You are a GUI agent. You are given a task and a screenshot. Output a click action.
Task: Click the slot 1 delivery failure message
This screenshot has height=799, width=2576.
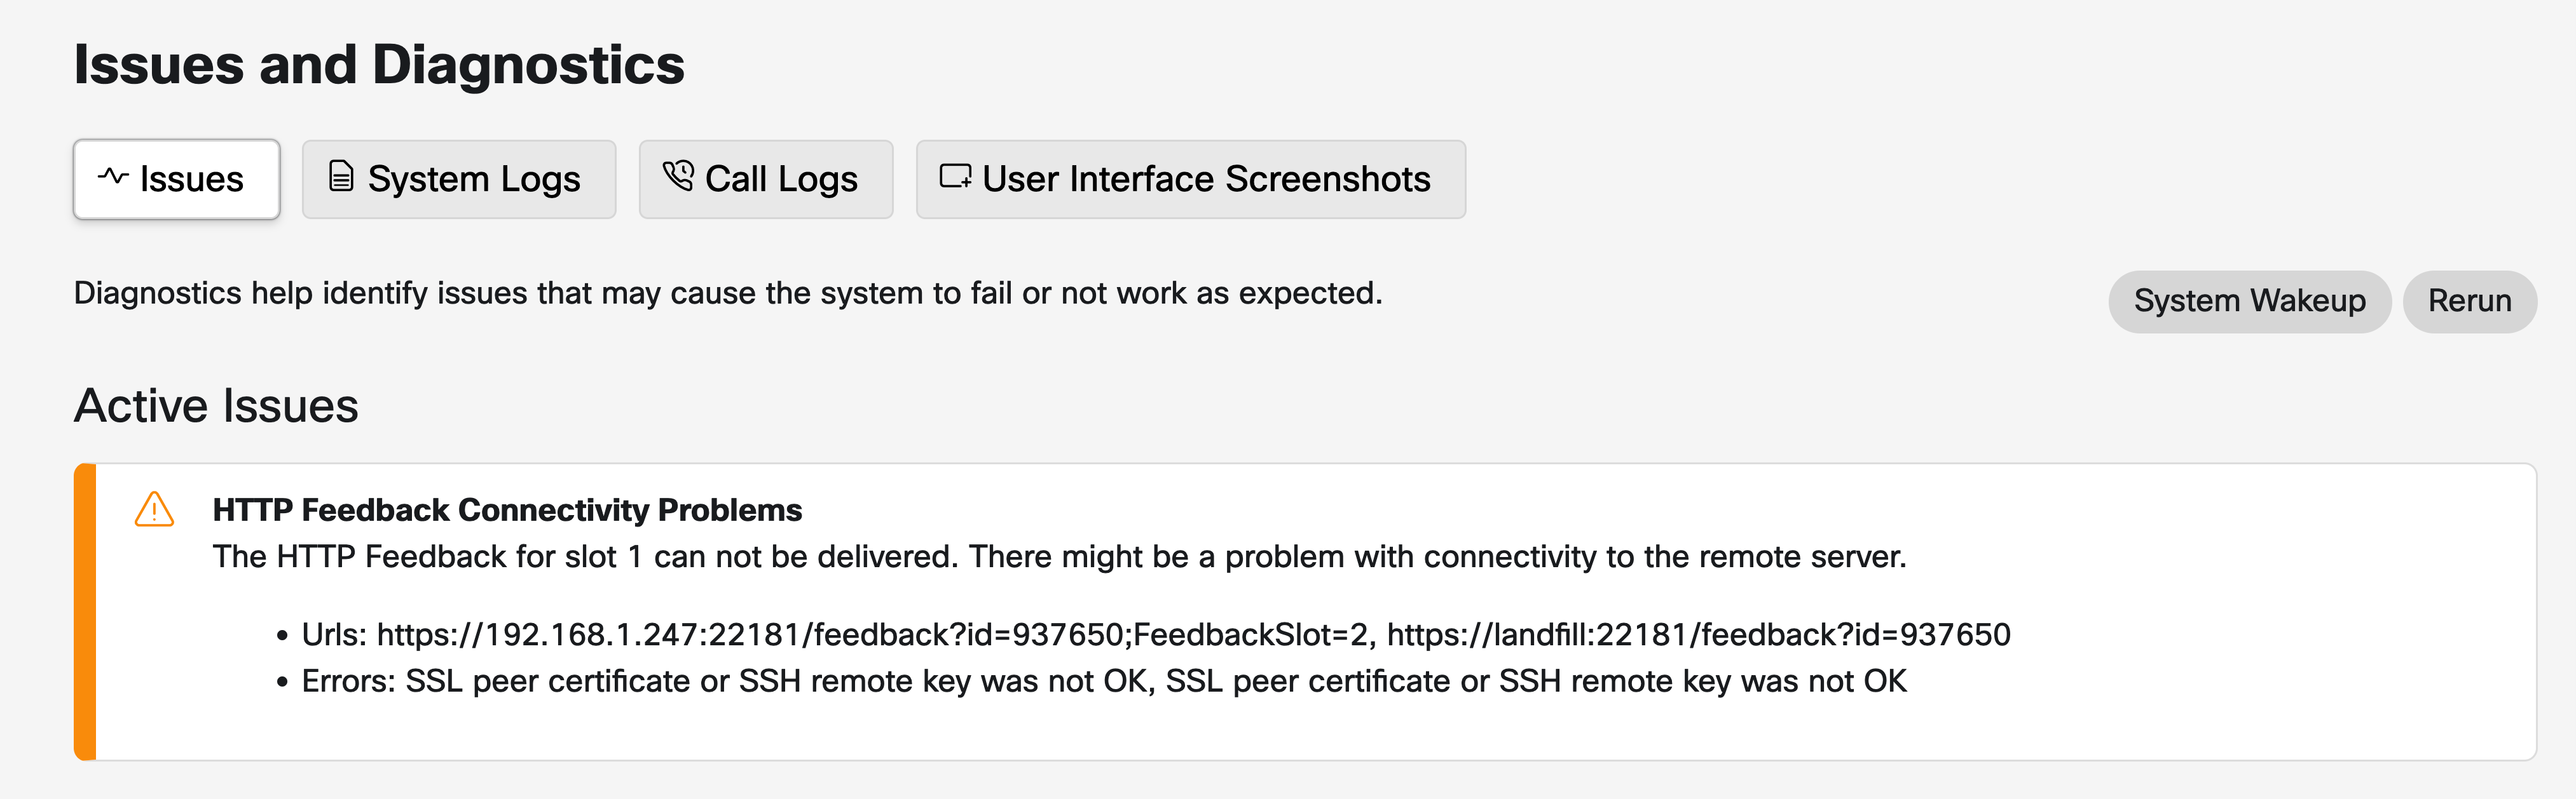(1060, 556)
